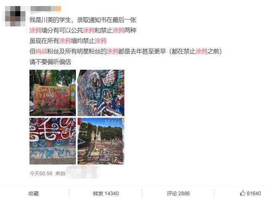Open the colorful brick wall graffiti photo
Screen dimensions: 268x199
coord(101,93)
